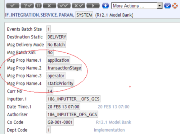Click the transactionStage value field

point(64,68)
